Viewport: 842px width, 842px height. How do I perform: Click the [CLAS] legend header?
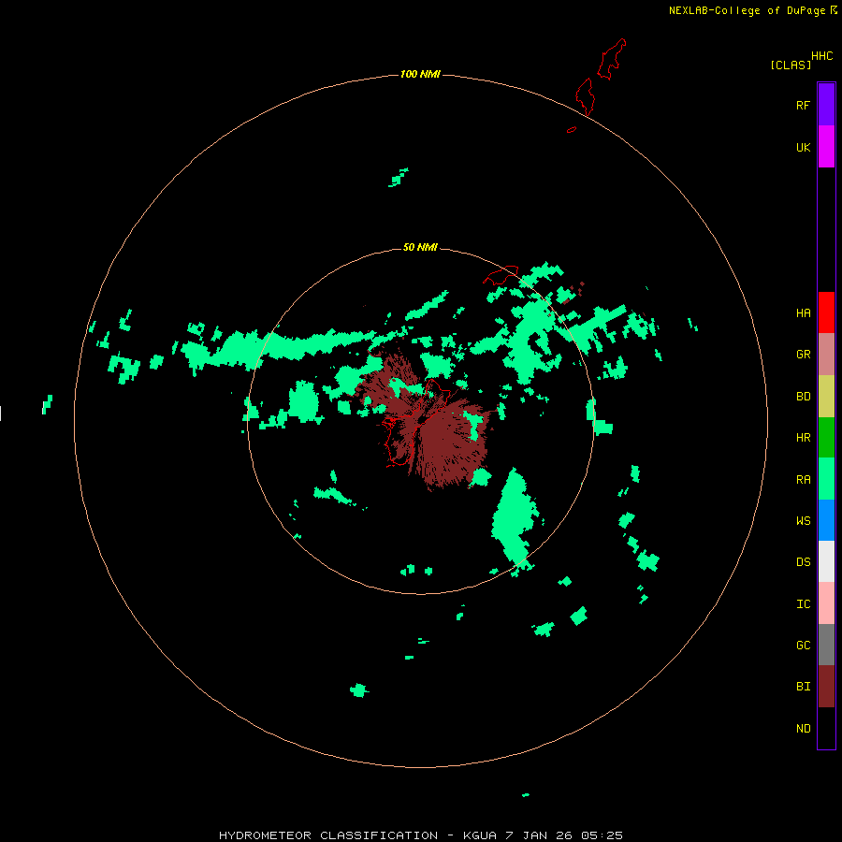(x=791, y=65)
